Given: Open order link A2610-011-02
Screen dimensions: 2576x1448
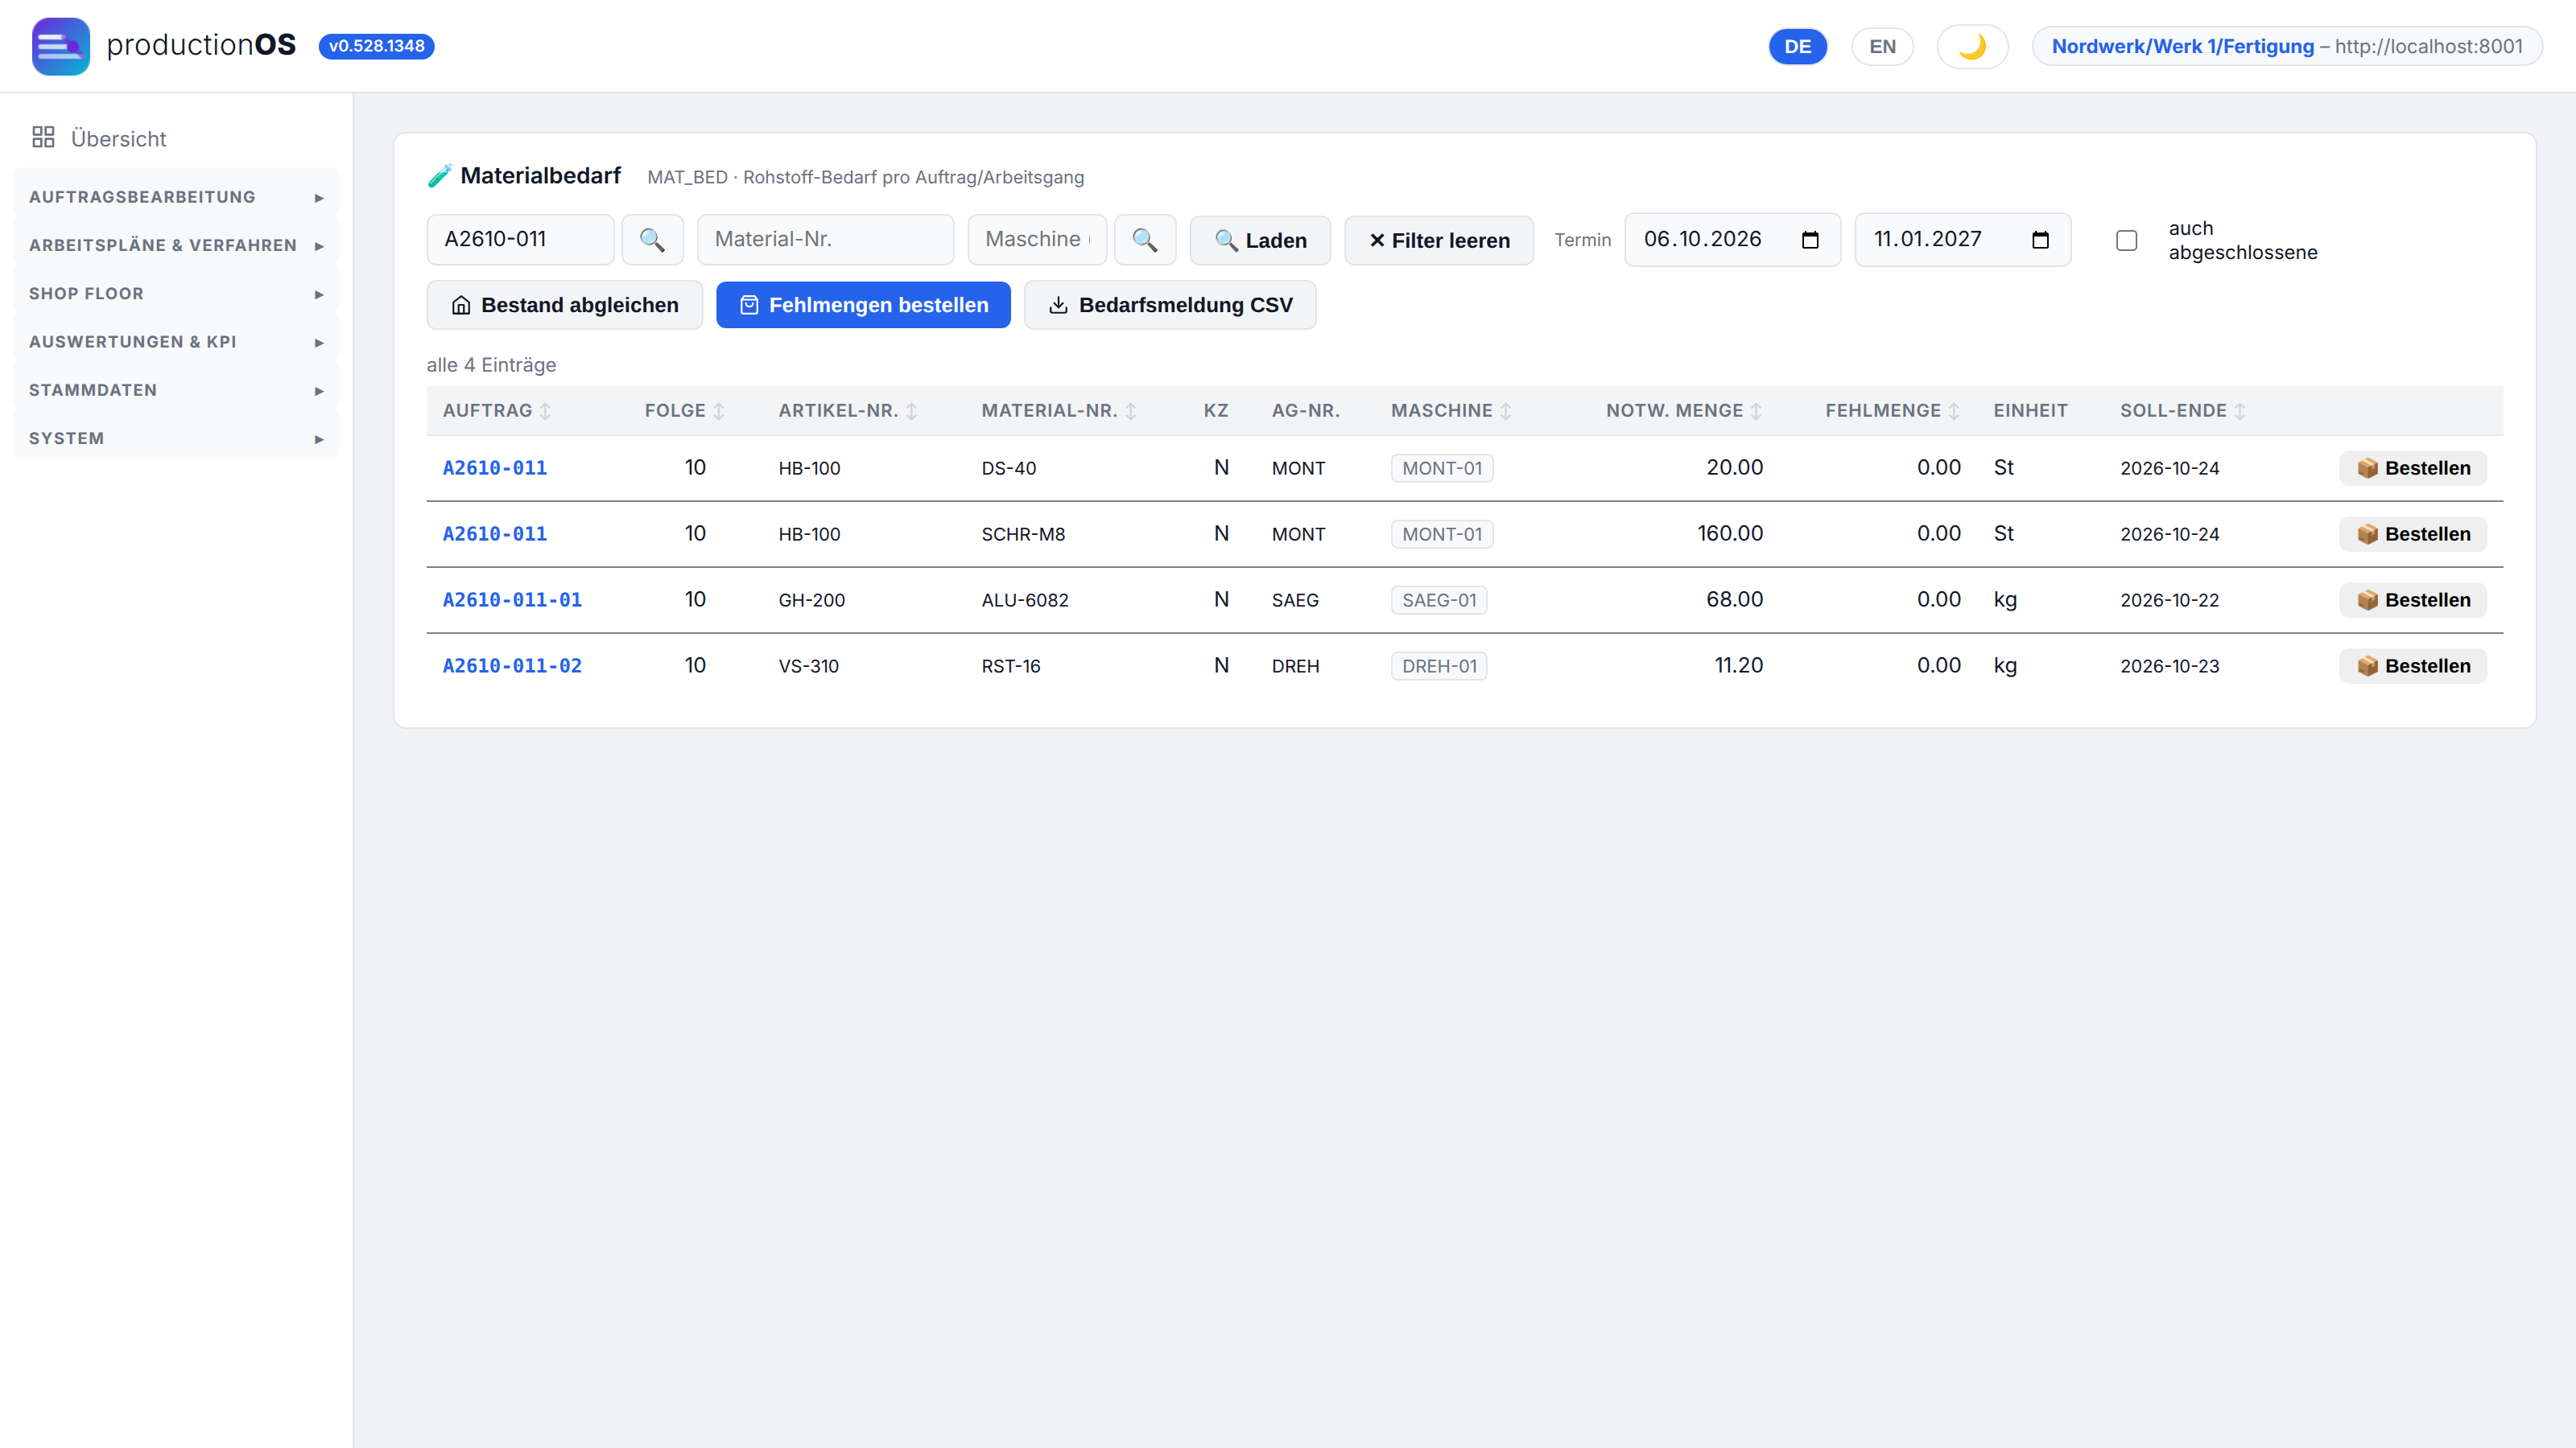Looking at the screenshot, I should click(x=512, y=665).
